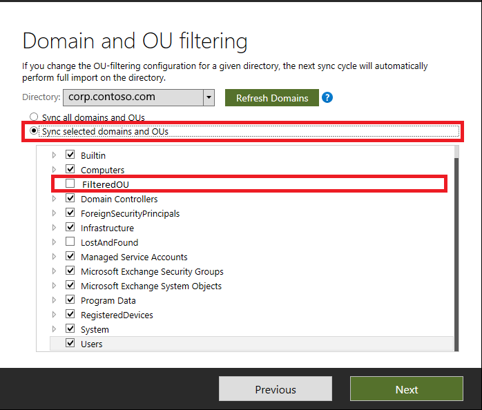This screenshot has width=482, height=410.
Task: Uncheck Microsoft Exchange Security Groups checkbox
Action: click(70, 271)
